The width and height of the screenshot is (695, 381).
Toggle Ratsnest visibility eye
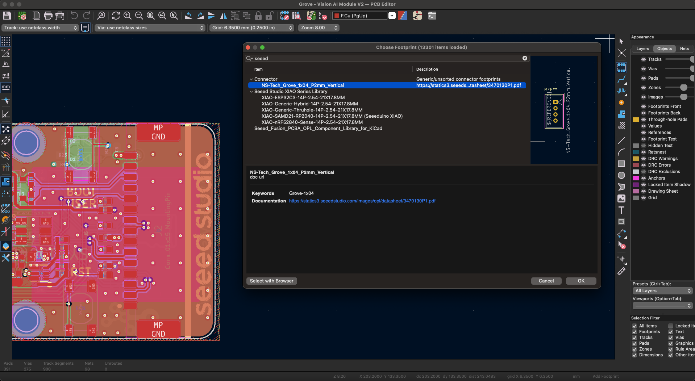click(x=644, y=152)
